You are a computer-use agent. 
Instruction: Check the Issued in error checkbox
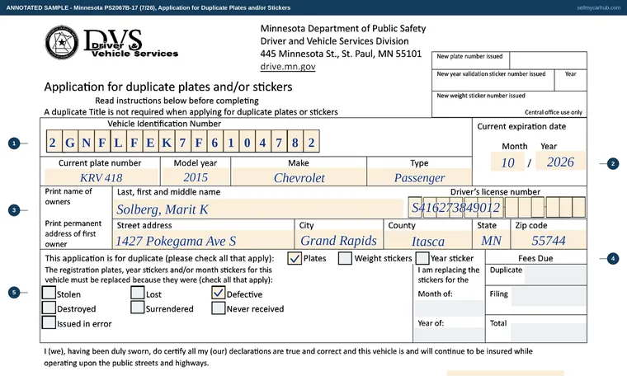[x=49, y=322]
